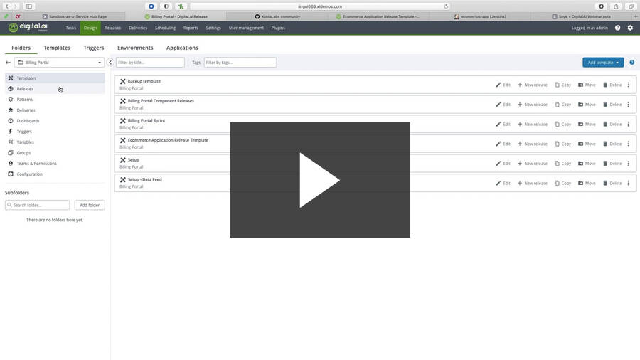Copy the backup template
Screen dimensions: 640x360
pyautogui.click(x=563, y=85)
